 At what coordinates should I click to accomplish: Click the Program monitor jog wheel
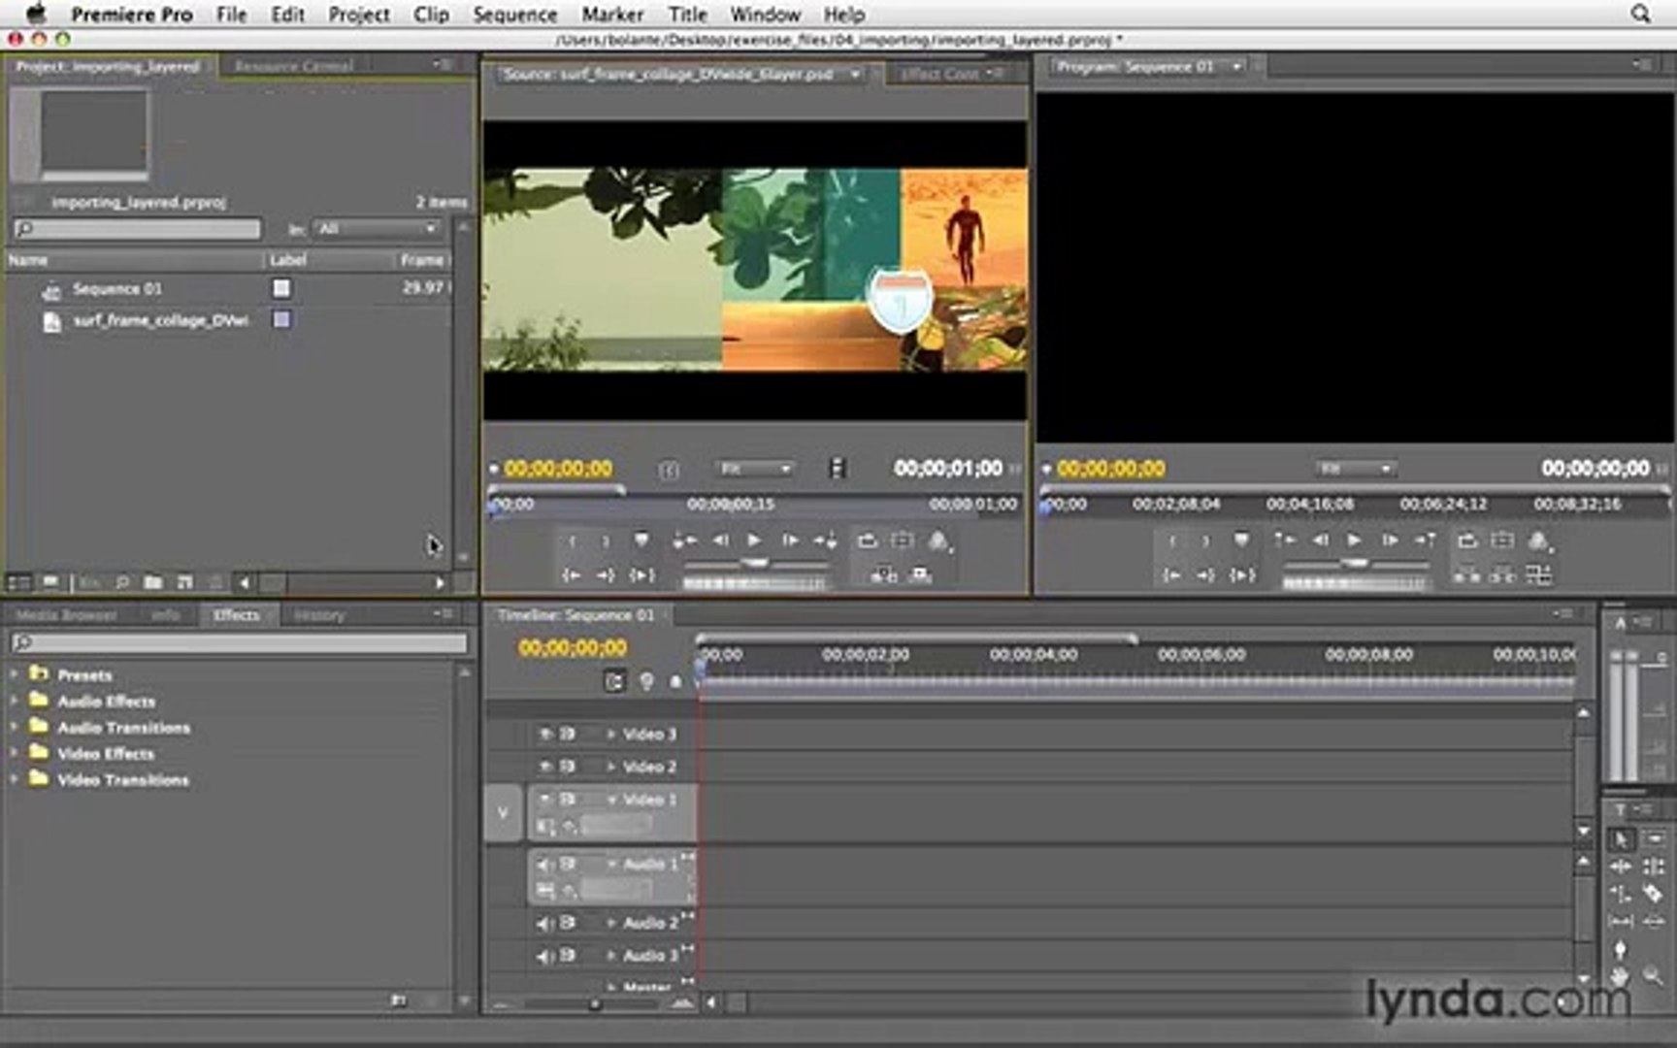pos(1355,583)
